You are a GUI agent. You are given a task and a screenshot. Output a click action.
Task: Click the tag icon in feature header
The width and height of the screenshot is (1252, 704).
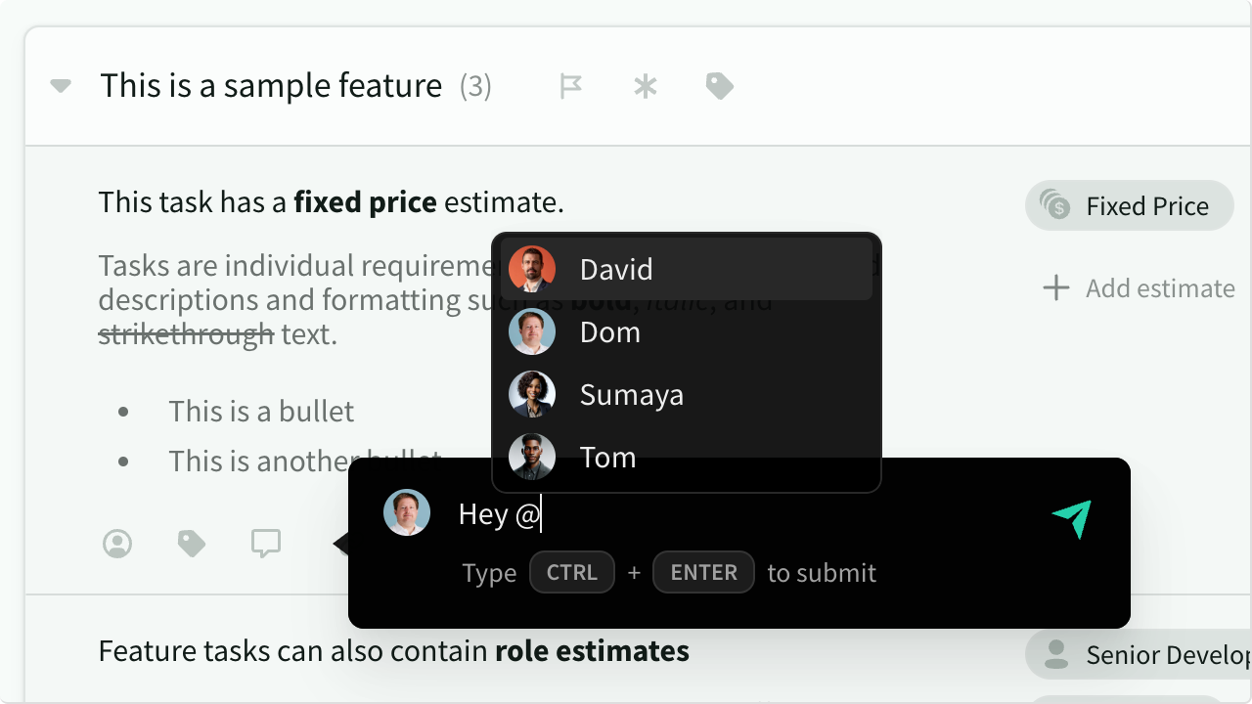720,86
